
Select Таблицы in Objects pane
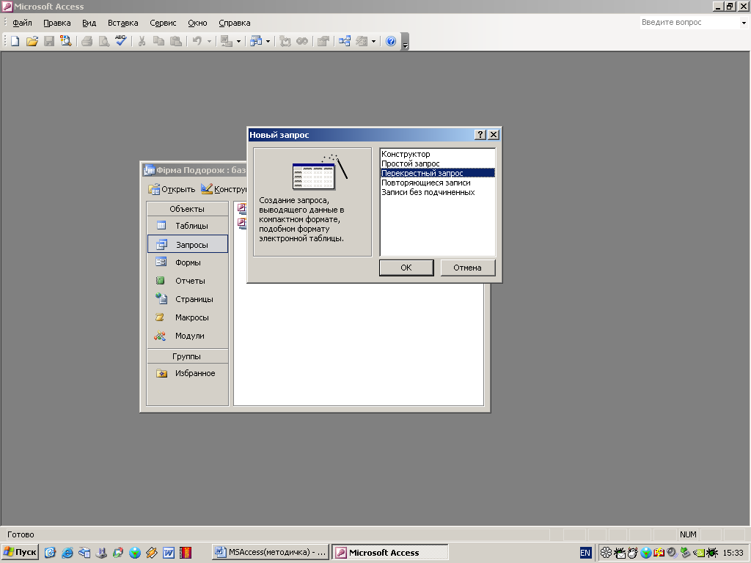click(x=187, y=226)
